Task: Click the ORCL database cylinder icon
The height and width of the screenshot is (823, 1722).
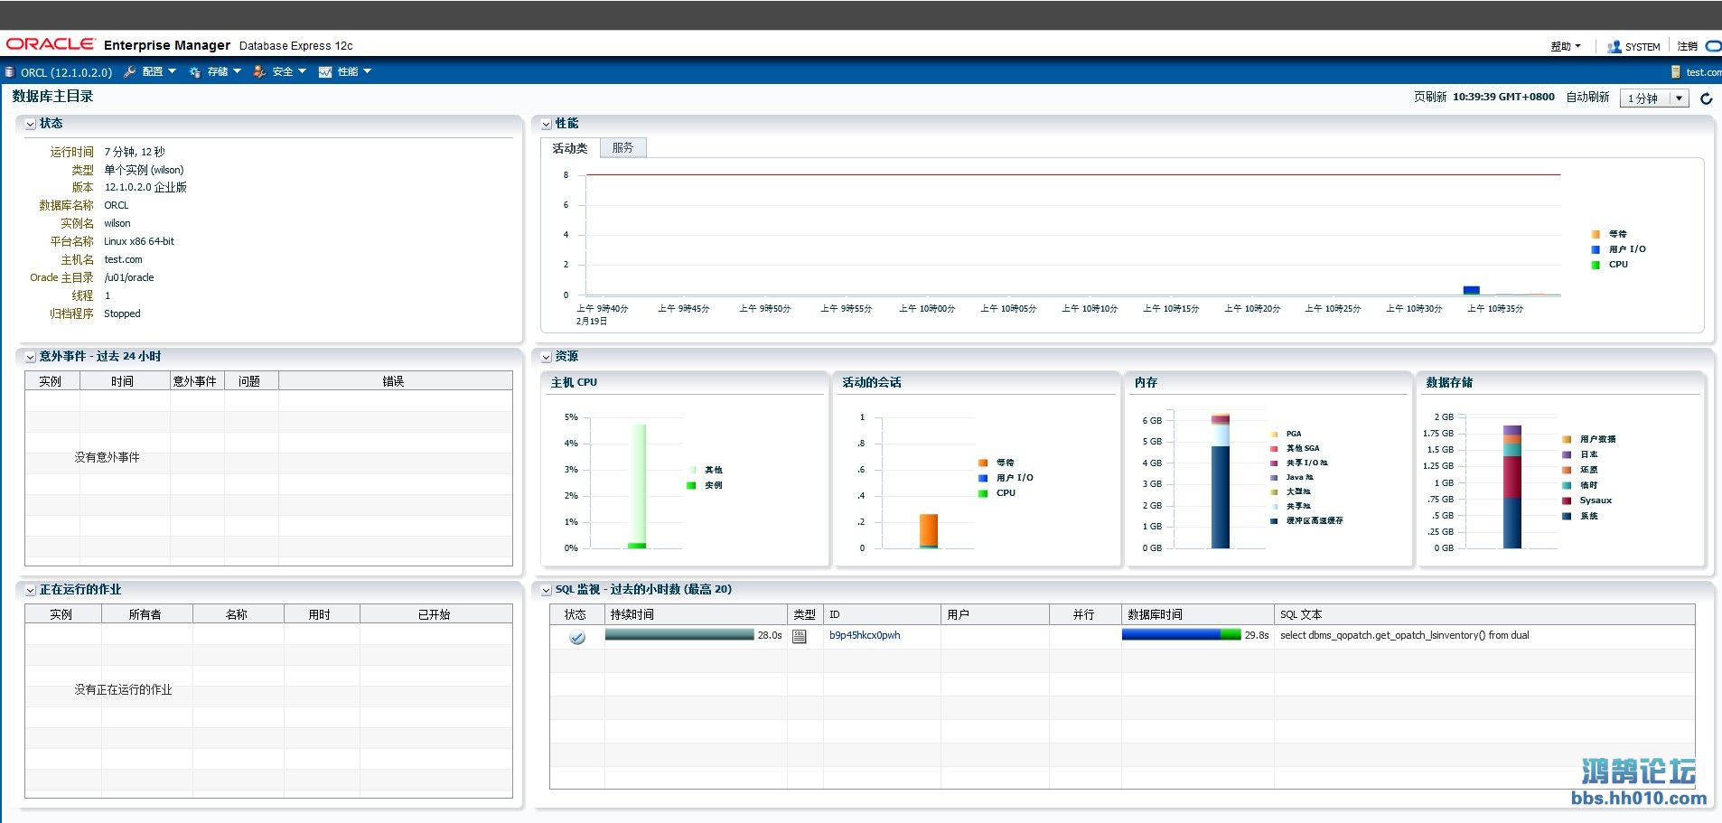Action: point(10,72)
